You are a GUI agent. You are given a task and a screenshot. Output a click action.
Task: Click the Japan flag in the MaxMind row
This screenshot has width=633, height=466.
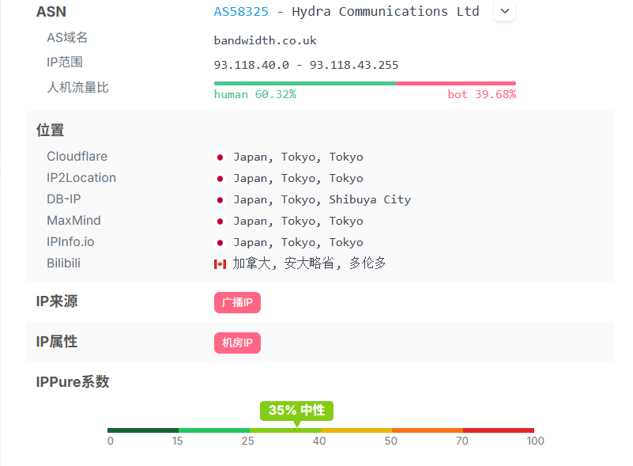pyautogui.click(x=220, y=222)
